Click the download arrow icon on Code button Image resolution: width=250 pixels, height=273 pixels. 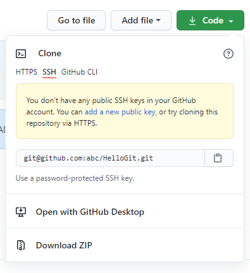point(192,21)
